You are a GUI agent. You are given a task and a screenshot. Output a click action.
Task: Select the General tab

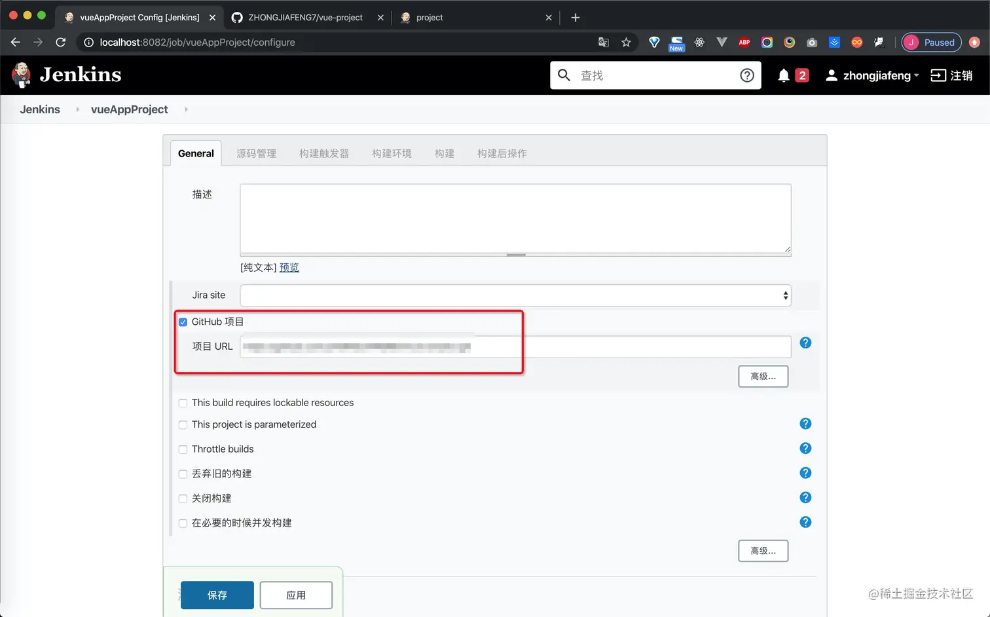196,153
